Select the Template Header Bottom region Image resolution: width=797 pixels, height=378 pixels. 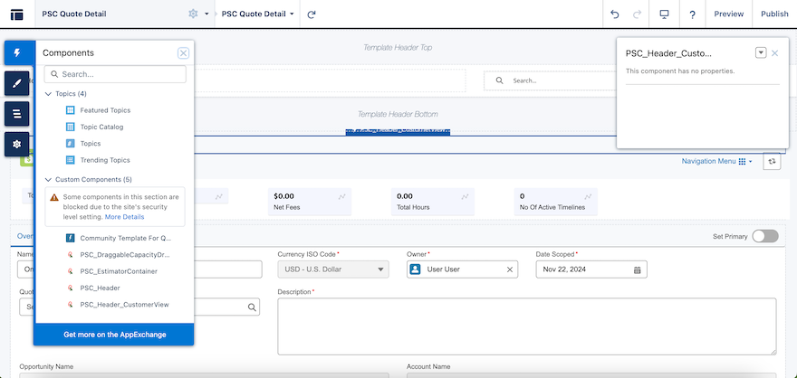[398, 114]
